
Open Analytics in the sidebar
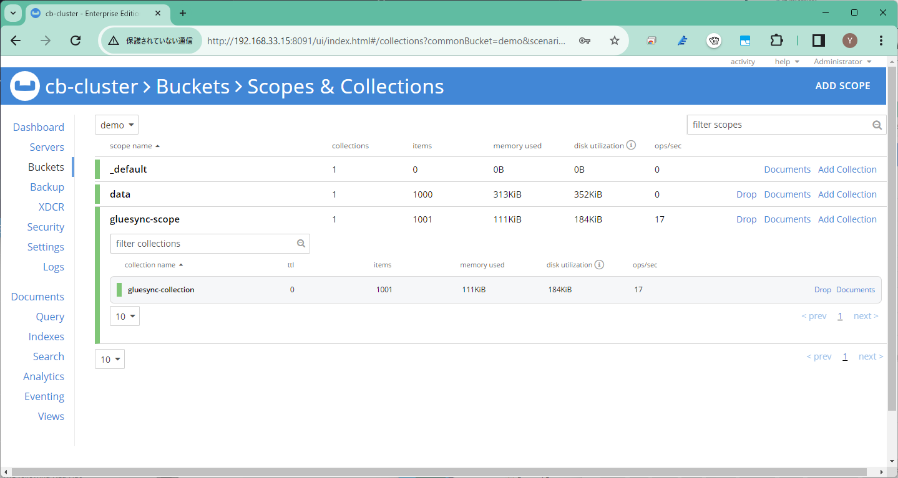[x=44, y=376]
